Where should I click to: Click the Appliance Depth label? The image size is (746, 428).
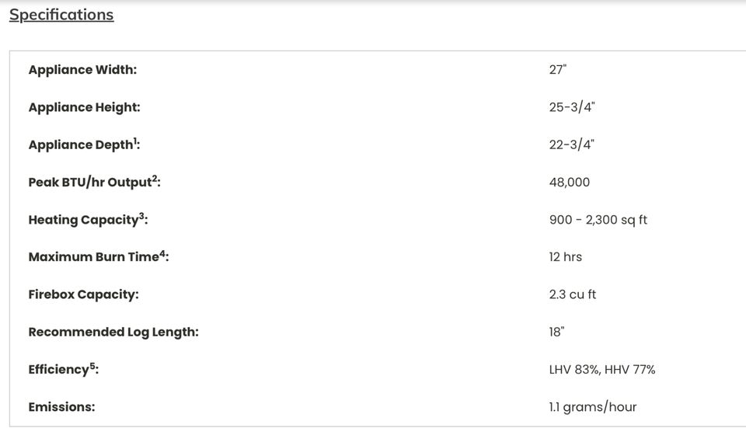point(84,145)
